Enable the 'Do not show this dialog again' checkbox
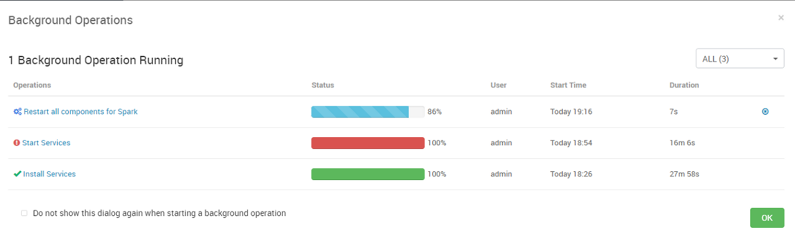The image size is (795, 239). (24, 213)
